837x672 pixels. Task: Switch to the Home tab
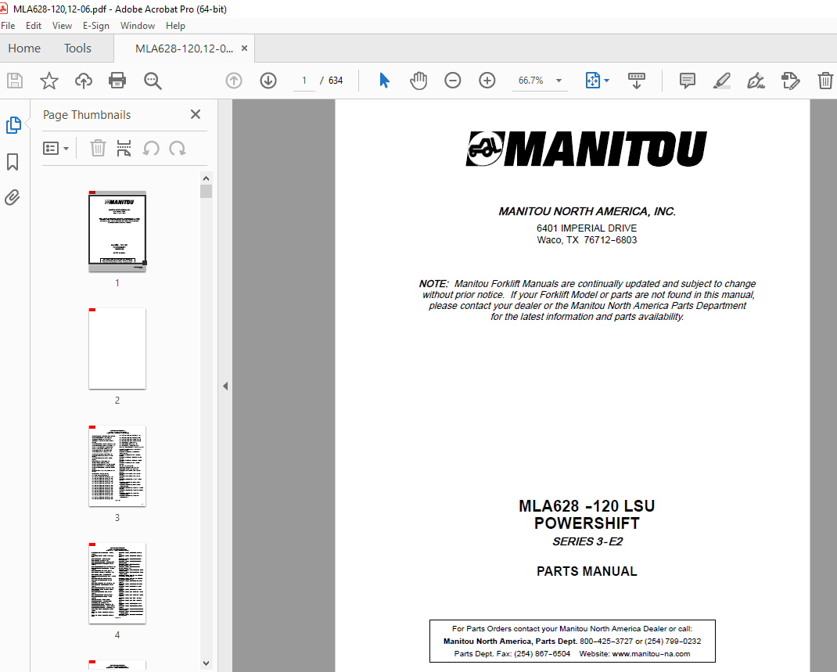tap(24, 49)
